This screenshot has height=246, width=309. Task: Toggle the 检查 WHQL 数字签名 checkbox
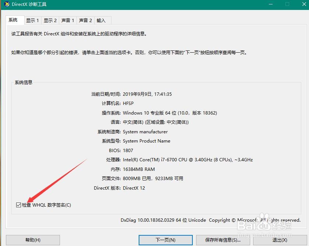[x=18, y=205]
